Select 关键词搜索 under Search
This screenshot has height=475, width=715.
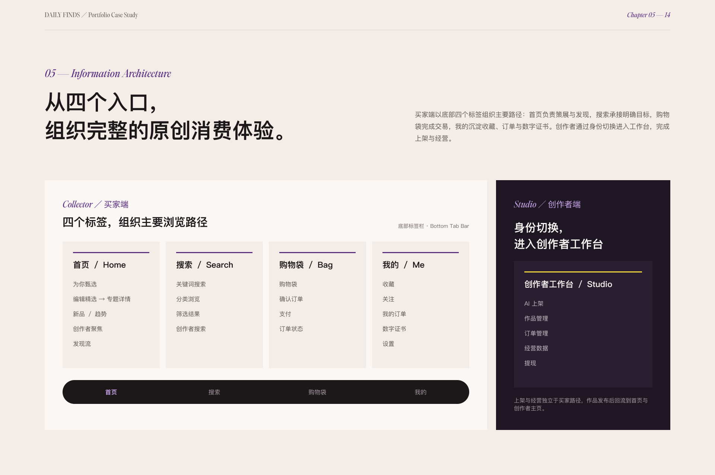191,284
